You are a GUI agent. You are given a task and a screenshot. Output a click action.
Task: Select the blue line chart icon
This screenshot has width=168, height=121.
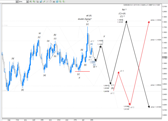(x=41, y=2)
